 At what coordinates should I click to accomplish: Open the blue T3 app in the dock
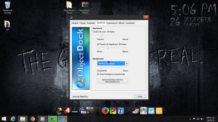[121, 111]
